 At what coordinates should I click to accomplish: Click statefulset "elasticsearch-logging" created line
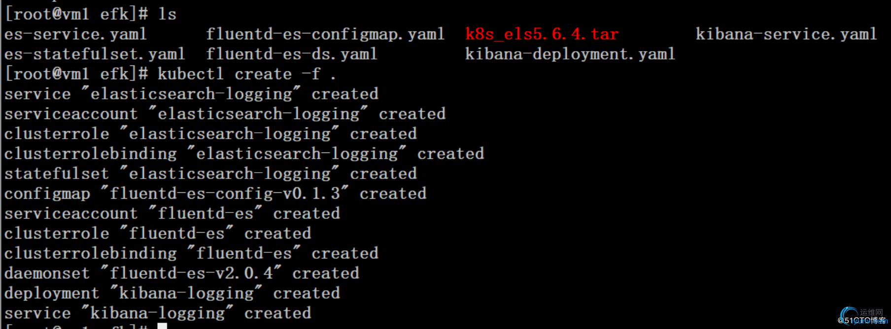tap(210, 174)
